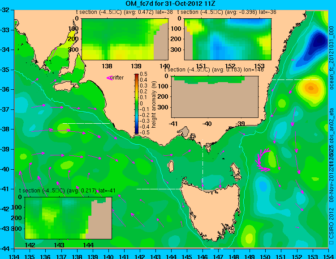Click the vertical dashed section line at longitude 146
Screen dimensions: 336x259
pyautogui.click(x=202, y=164)
